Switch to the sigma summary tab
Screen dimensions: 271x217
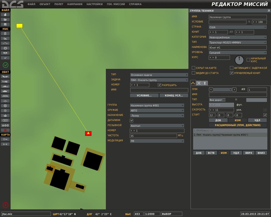pos(205,83)
